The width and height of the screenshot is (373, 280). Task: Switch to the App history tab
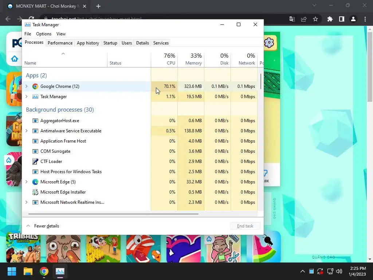point(88,43)
